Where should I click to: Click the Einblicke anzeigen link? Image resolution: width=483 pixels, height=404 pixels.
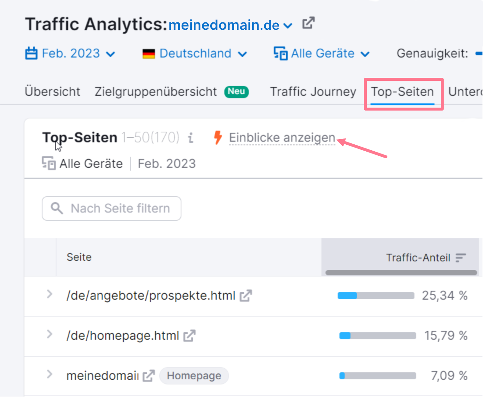tap(282, 138)
